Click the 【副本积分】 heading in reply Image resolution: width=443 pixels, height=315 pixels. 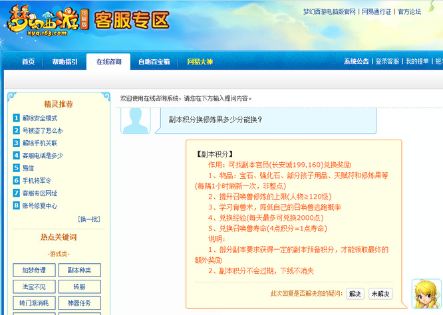tap(214, 154)
